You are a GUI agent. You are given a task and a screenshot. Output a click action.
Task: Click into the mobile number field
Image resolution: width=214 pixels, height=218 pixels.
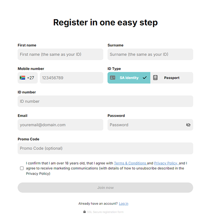point(72,77)
